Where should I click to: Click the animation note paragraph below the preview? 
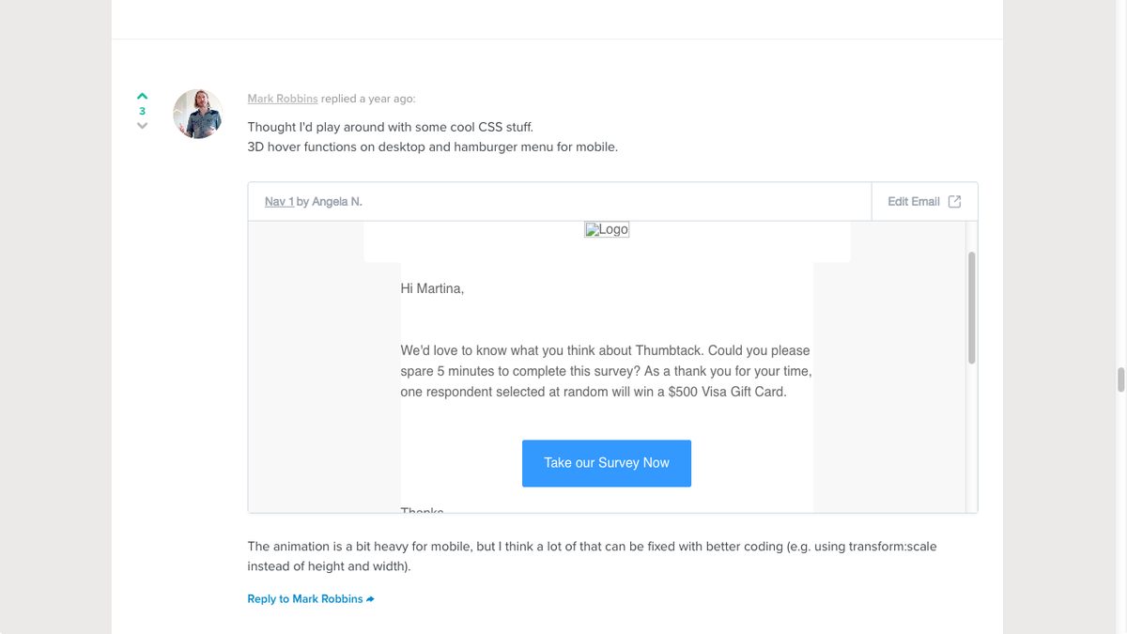(x=592, y=556)
